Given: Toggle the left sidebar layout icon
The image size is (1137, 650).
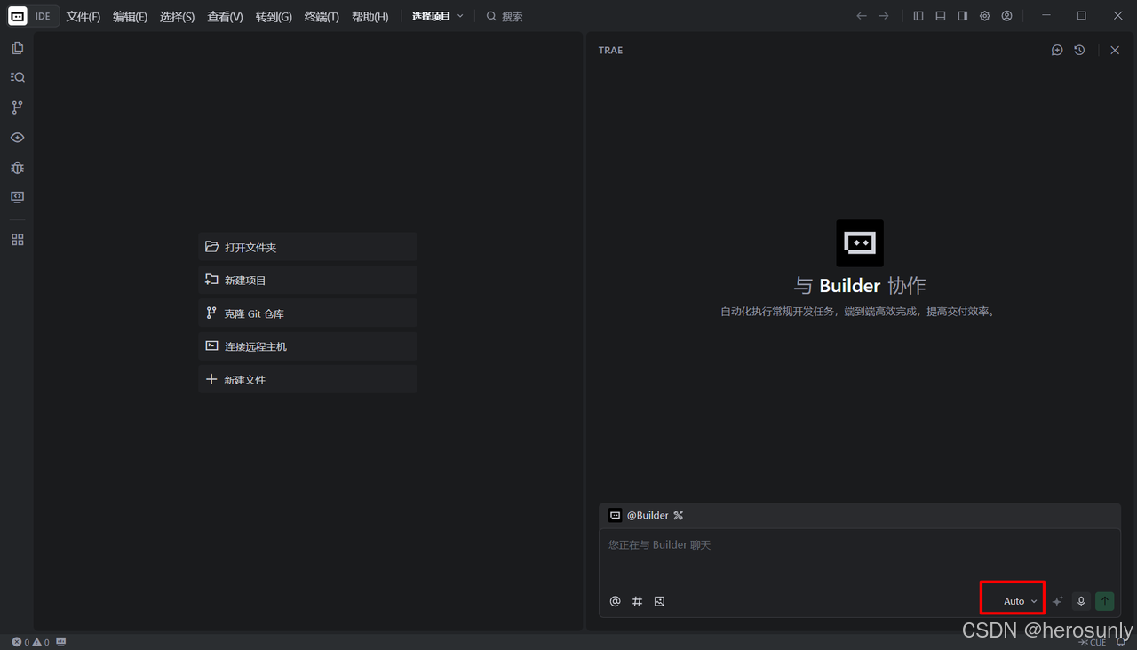Looking at the screenshot, I should (x=918, y=16).
